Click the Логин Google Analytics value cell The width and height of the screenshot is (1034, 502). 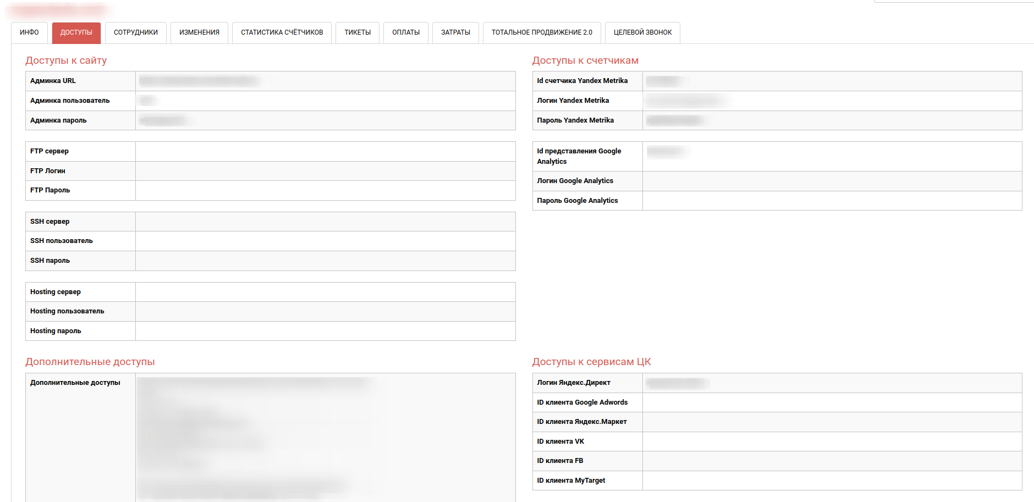click(832, 181)
